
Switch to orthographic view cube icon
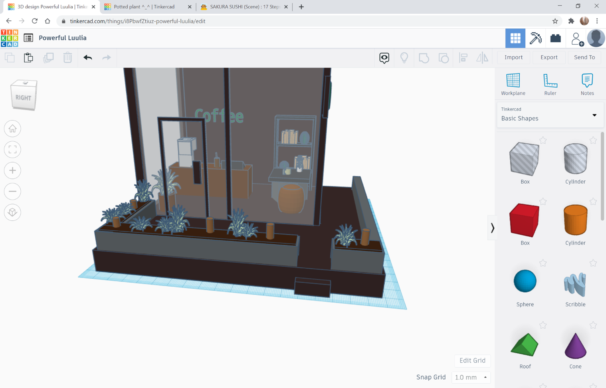pos(12,212)
